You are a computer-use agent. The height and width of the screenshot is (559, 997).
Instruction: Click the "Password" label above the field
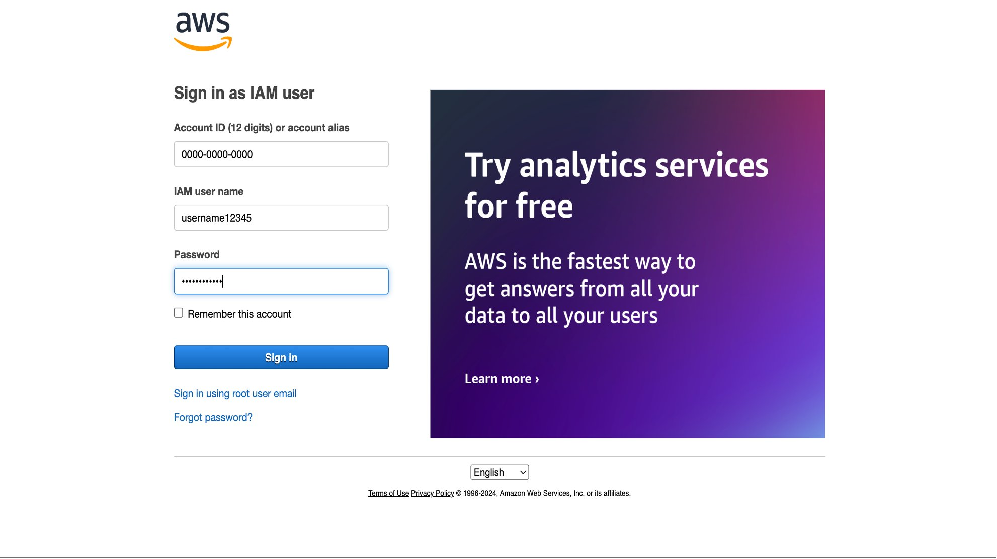[x=197, y=254]
